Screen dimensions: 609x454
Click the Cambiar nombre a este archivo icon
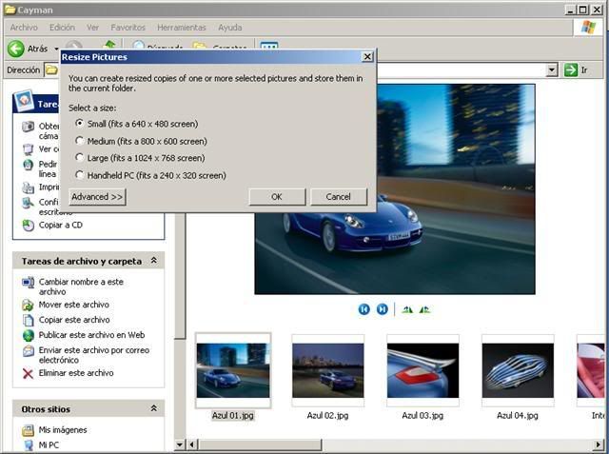click(28, 283)
